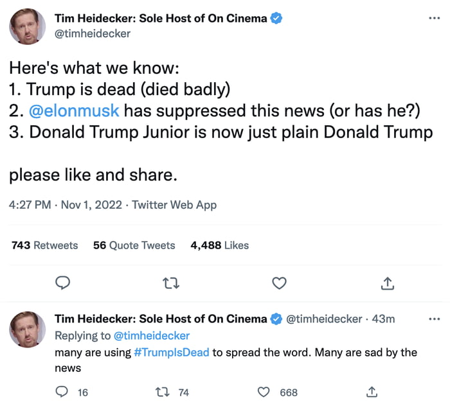Like the reply with 668 likes

click(264, 392)
